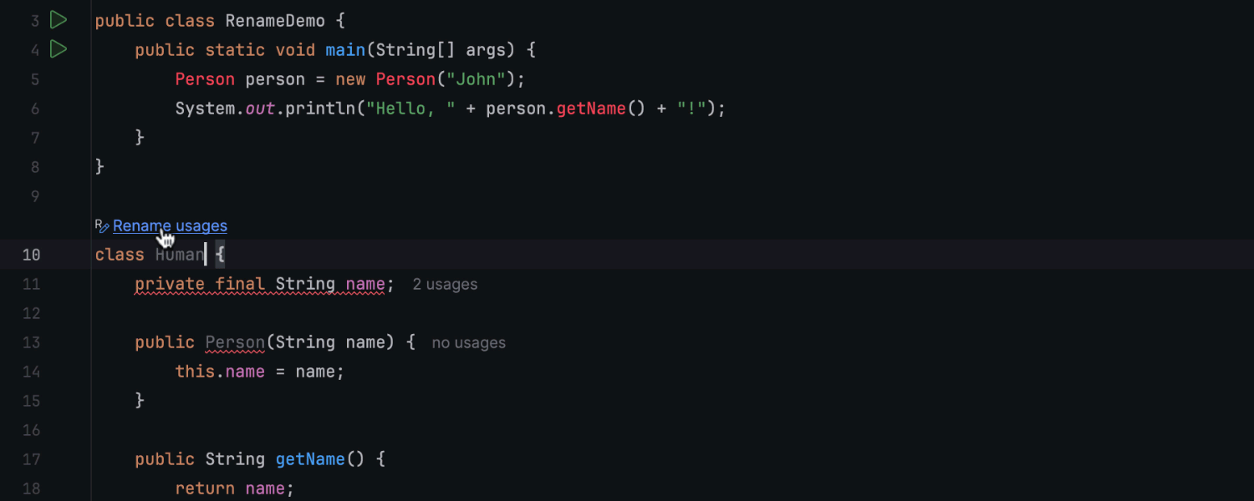Click the underlined name field declaration
Viewport: 1254px width, 501px height.
(365, 284)
